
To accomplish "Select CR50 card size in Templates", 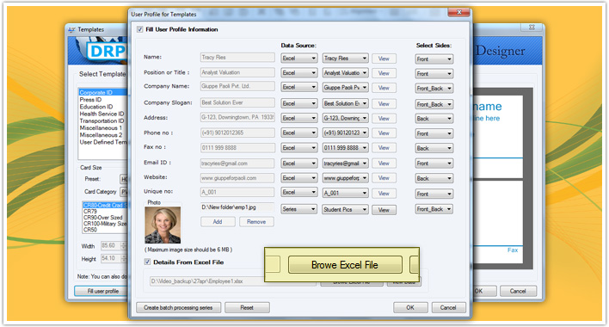I will point(90,230).
